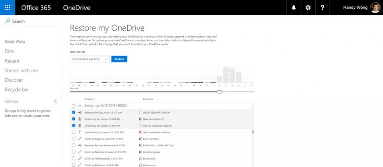
Task: Uncheck the Deleted by Kat Larson 3:34:05 AM row
Action: pyautogui.click(x=73, y=126)
